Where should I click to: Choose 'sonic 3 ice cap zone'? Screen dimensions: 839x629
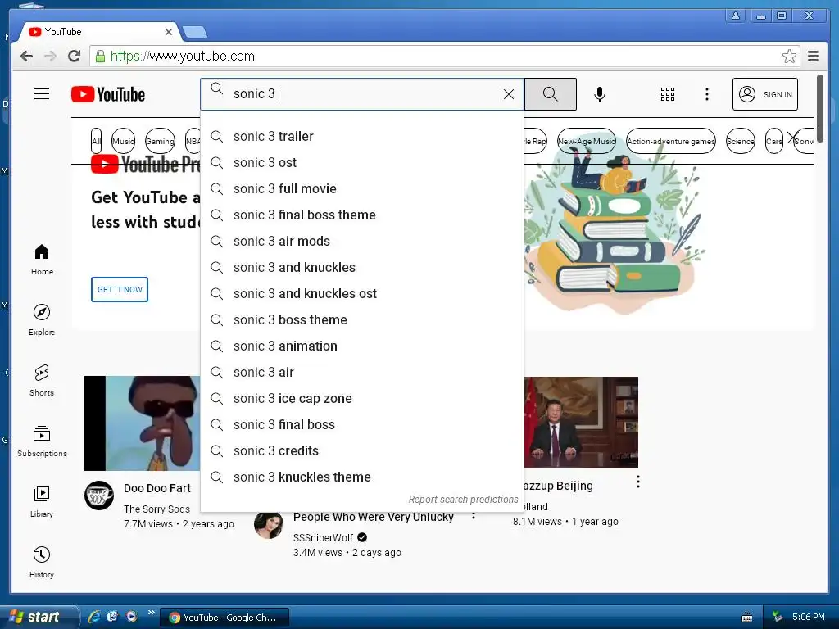pyautogui.click(x=361, y=399)
